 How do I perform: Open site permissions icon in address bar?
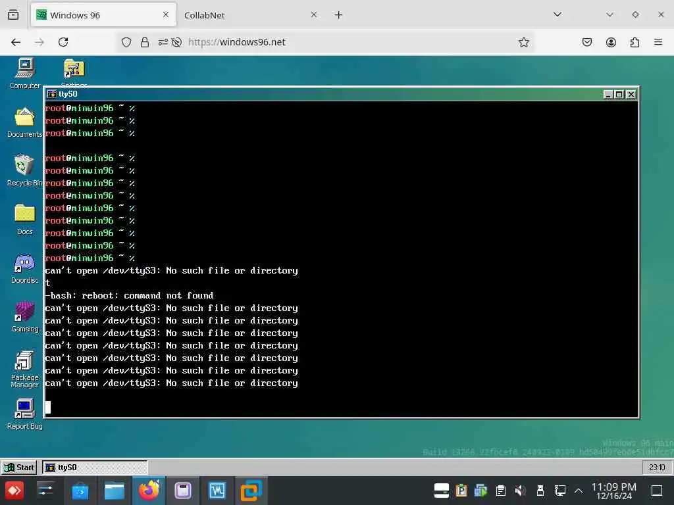[163, 42]
